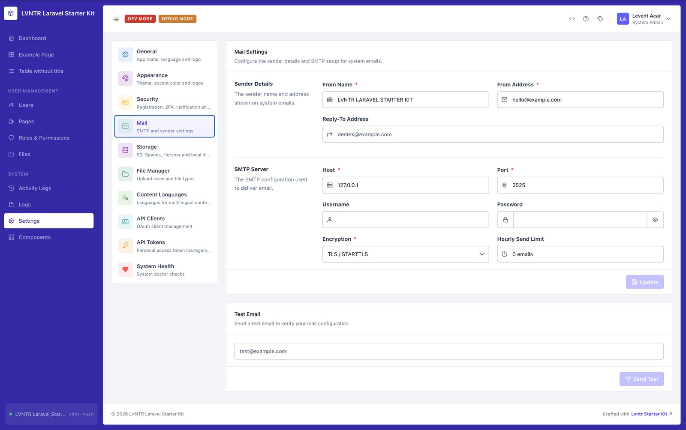The width and height of the screenshot is (686, 430).
Task: Go to Dashboard in sidebar
Action: tap(49, 38)
